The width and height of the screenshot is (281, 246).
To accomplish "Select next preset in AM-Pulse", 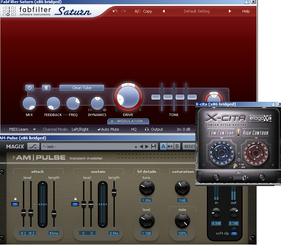I will 147,147.
